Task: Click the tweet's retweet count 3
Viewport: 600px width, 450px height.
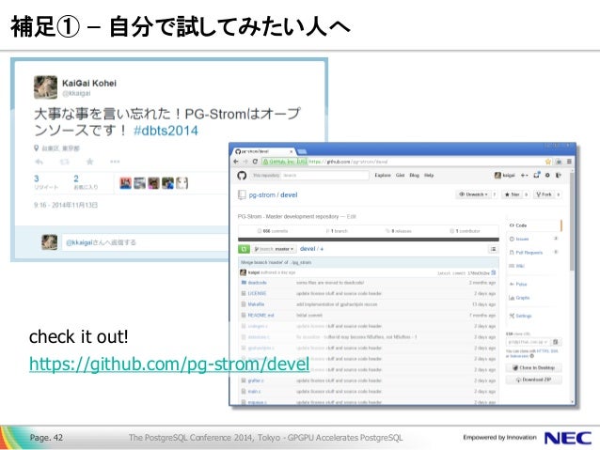Action: click(x=37, y=178)
